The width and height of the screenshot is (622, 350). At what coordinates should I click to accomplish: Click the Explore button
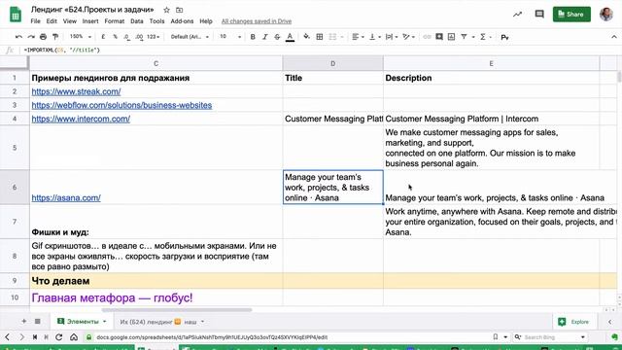coord(573,322)
